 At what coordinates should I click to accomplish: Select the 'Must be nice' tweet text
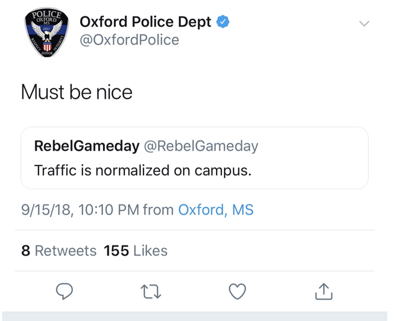(76, 92)
